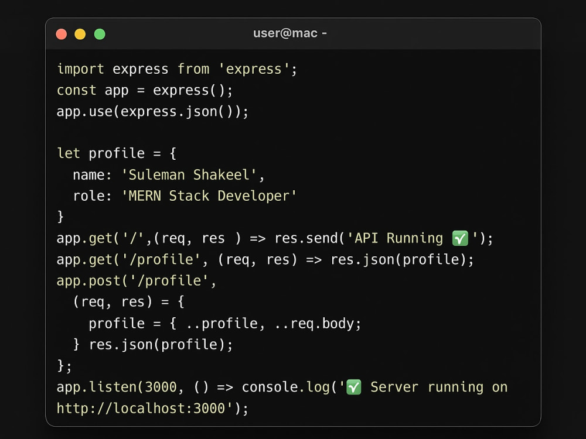Click the text 'app.listen(3000,'
This screenshot has height=439, width=586.
point(120,387)
